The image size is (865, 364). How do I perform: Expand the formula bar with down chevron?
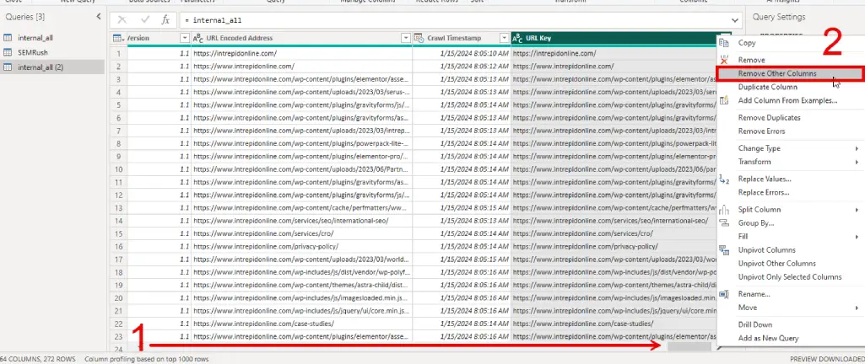pyautogui.click(x=735, y=20)
